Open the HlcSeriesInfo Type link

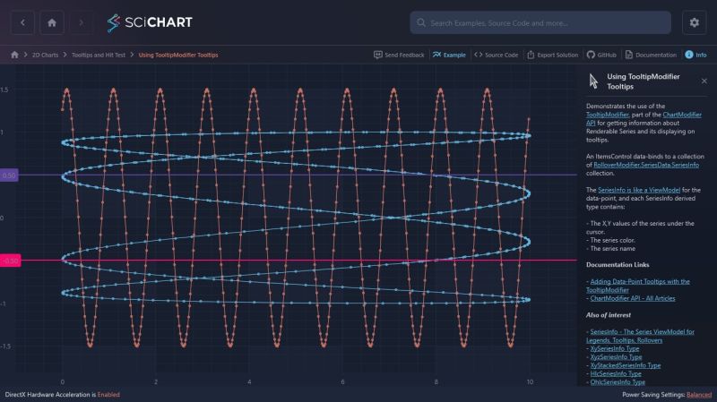pyautogui.click(x=616, y=373)
